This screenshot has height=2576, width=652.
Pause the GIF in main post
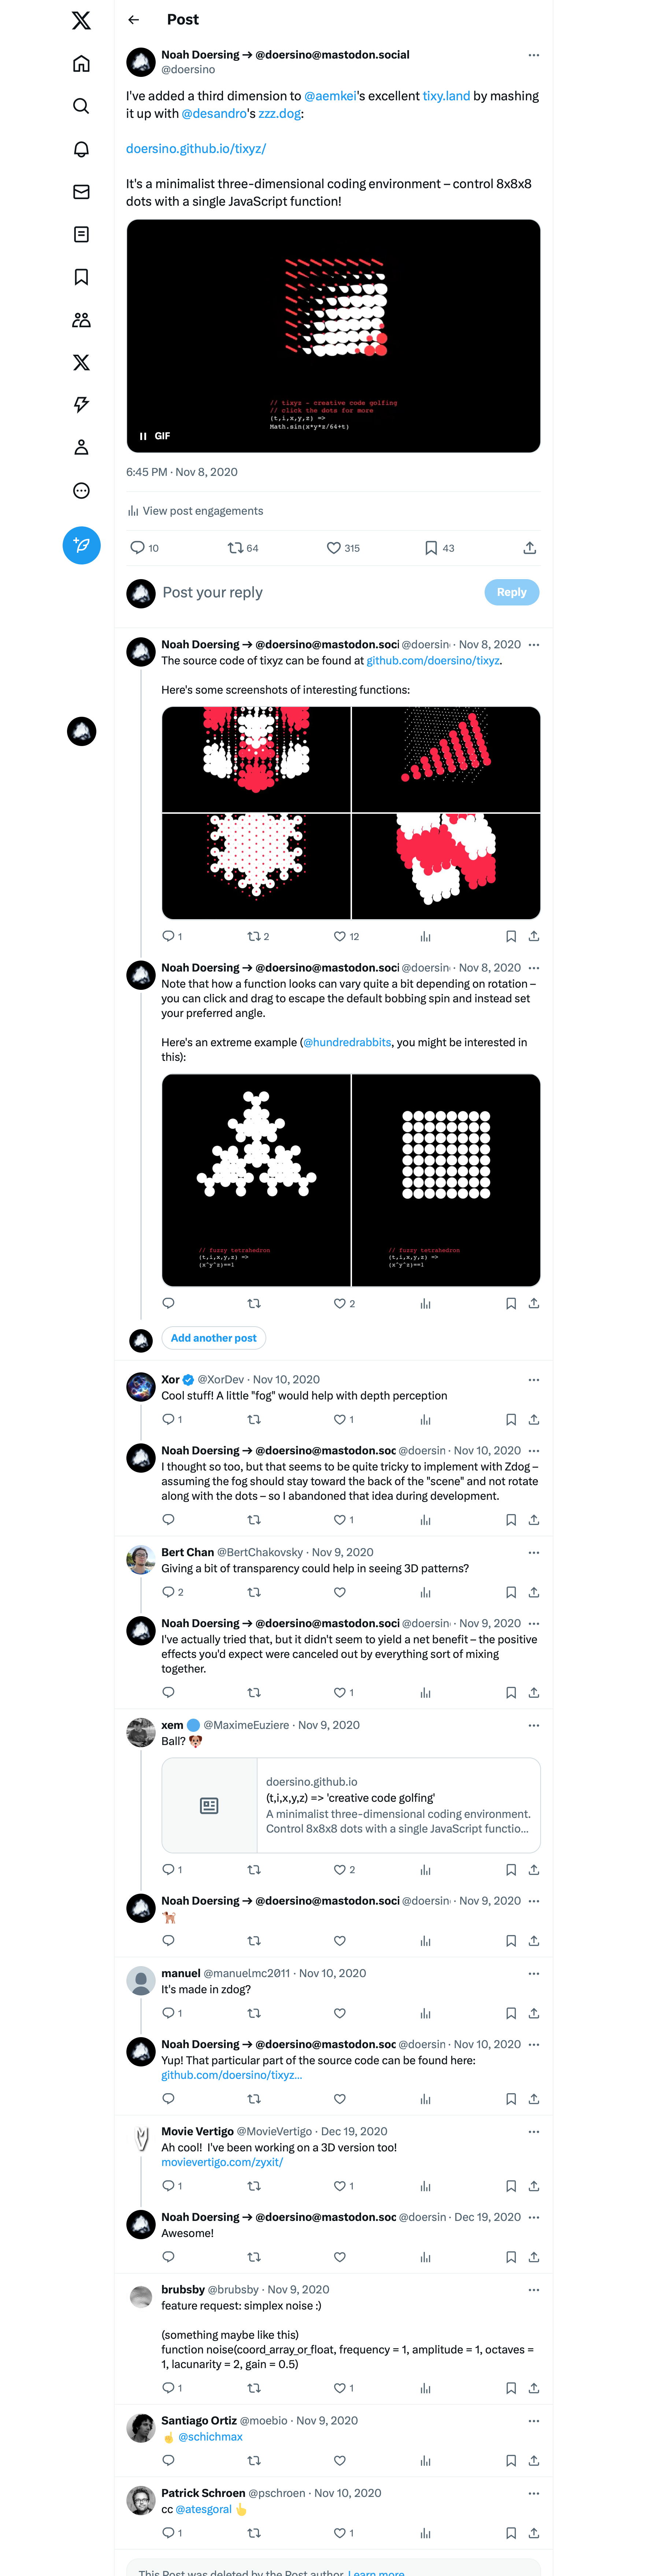[x=143, y=436]
